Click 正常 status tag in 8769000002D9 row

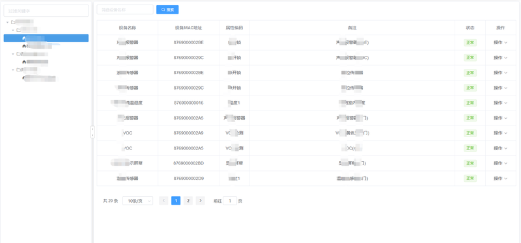[470, 179]
